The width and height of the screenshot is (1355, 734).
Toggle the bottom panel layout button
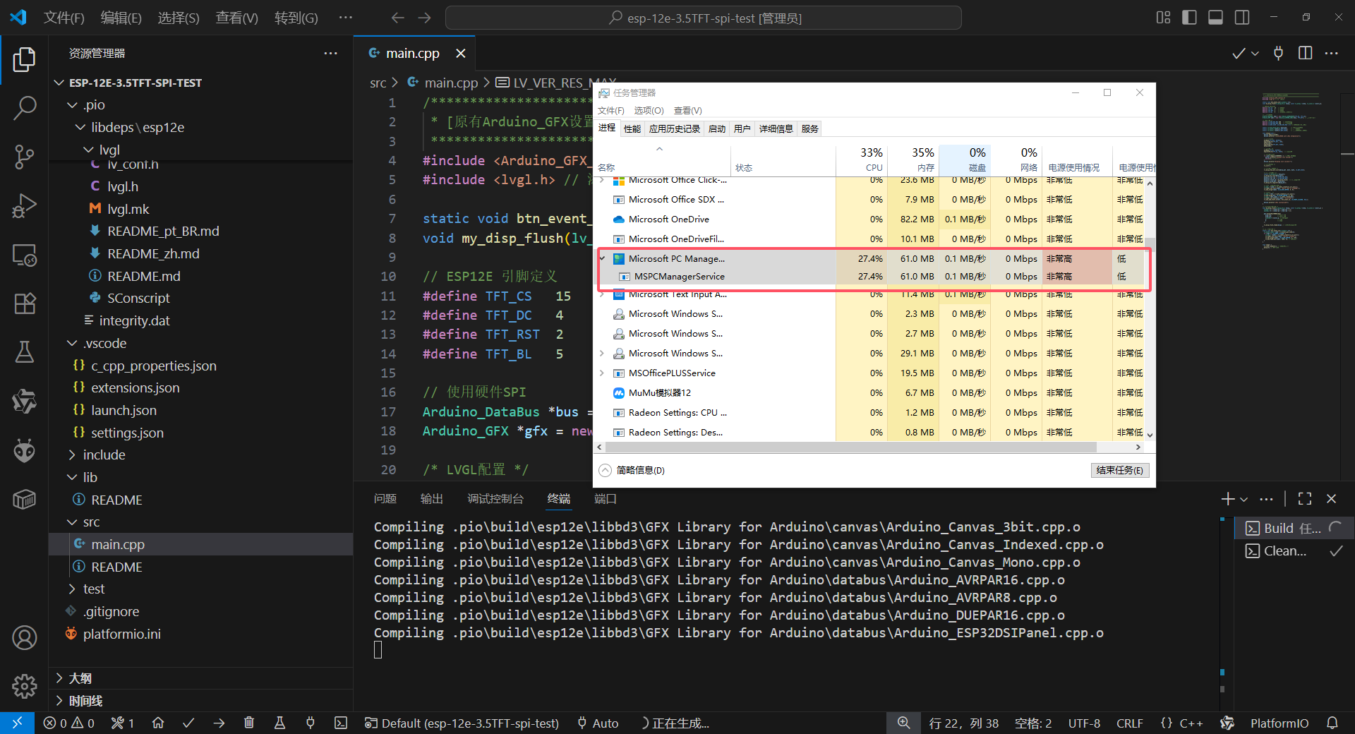[x=1215, y=18]
